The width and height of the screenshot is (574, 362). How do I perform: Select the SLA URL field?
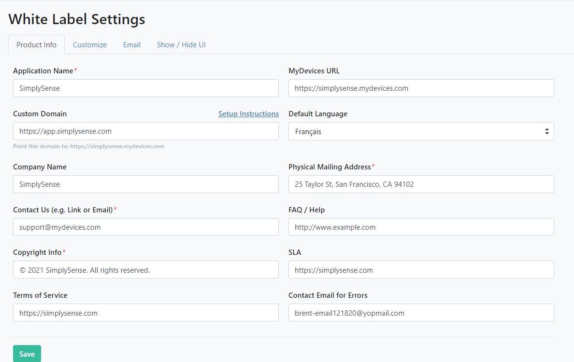coord(421,270)
